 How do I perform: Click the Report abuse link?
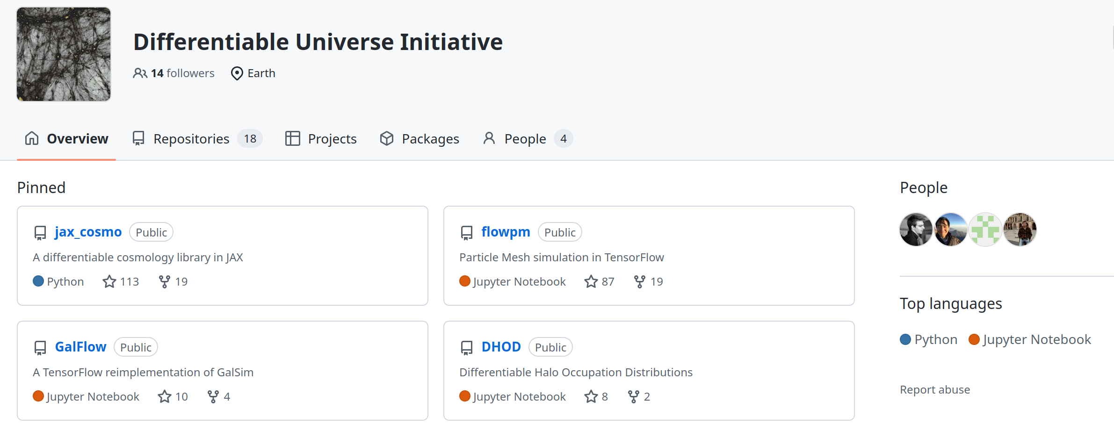coord(935,389)
